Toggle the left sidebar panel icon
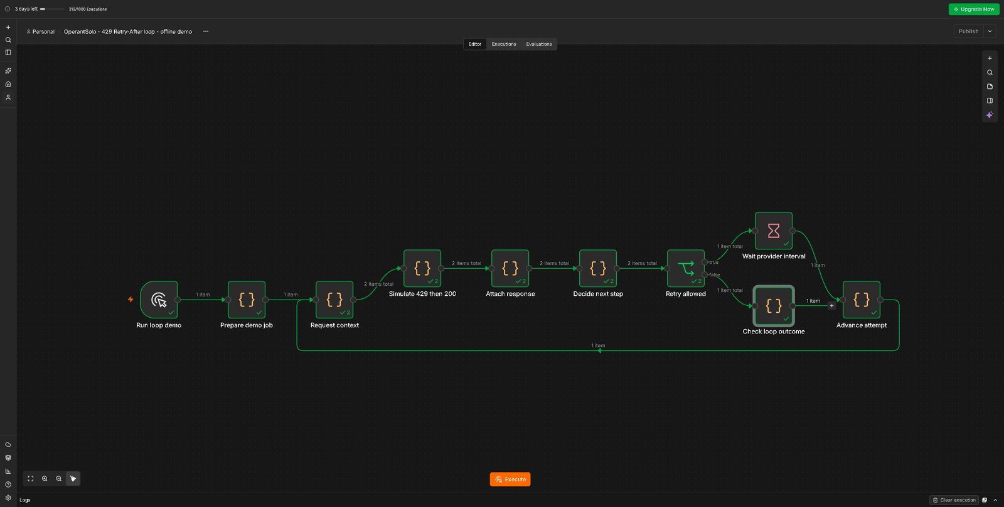The height and width of the screenshot is (507, 1004). [8, 53]
